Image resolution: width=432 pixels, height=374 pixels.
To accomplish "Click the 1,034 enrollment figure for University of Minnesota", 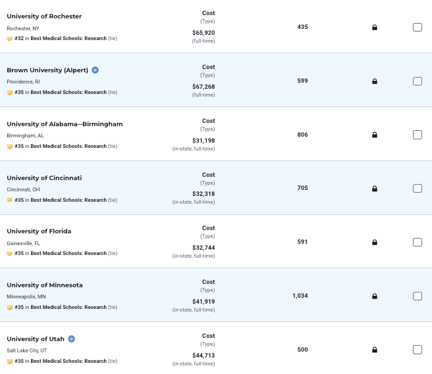I will [x=300, y=296].
